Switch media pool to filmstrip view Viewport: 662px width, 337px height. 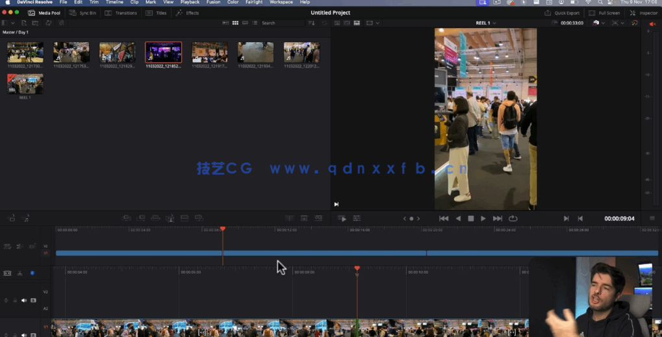click(246, 23)
